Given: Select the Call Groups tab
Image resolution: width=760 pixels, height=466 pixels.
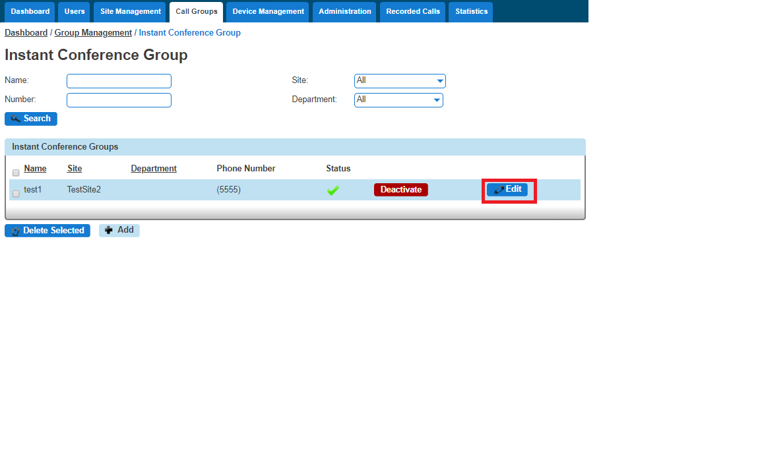Looking at the screenshot, I should click(x=197, y=12).
